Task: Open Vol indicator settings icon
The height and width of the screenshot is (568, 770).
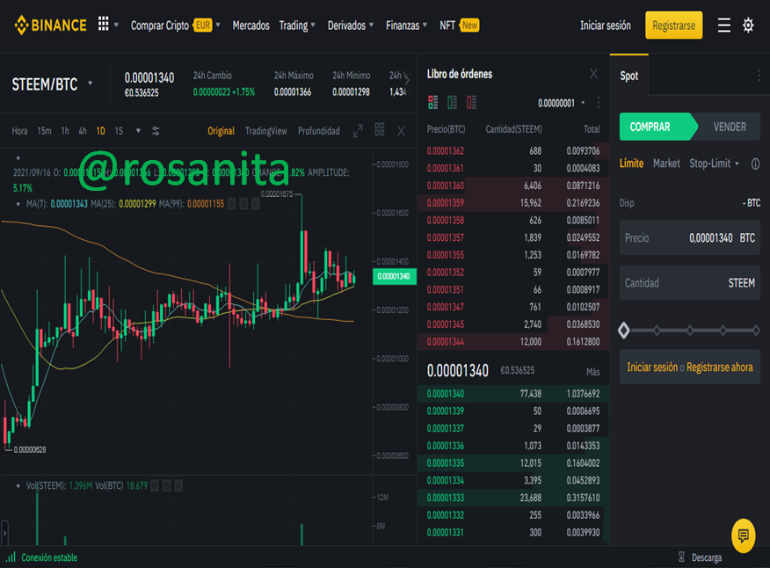Action: (167, 486)
